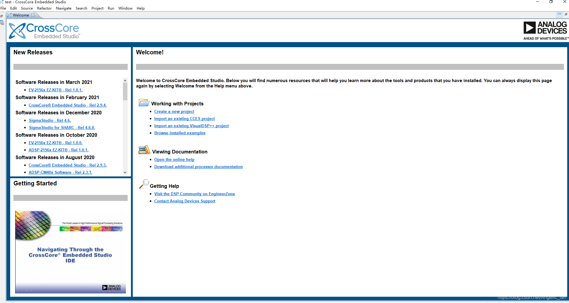Screen dimensions: 569x303
Task: Click Import an existing VisualDSP++ project
Action: (x=191, y=126)
